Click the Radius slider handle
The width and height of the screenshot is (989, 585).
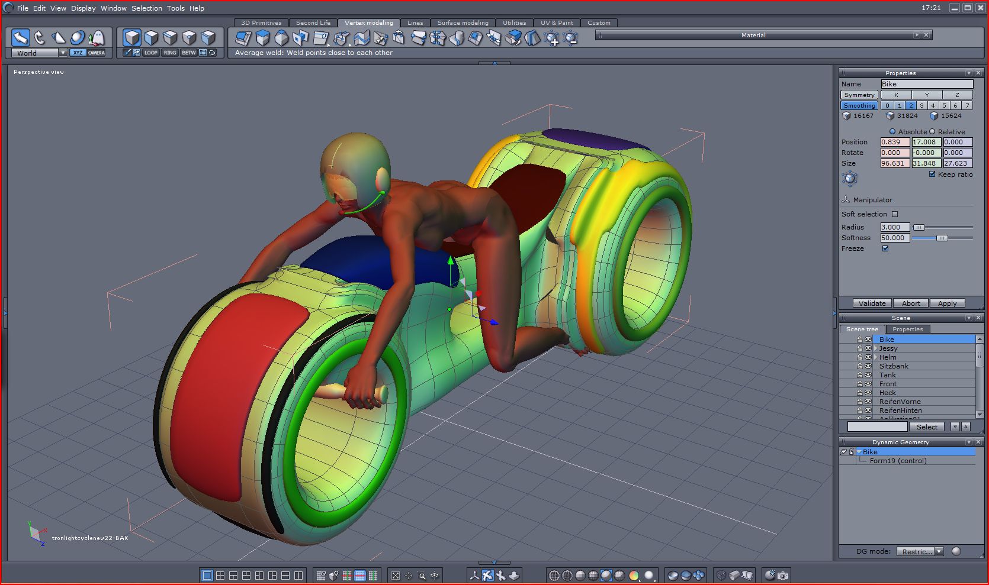tap(919, 227)
